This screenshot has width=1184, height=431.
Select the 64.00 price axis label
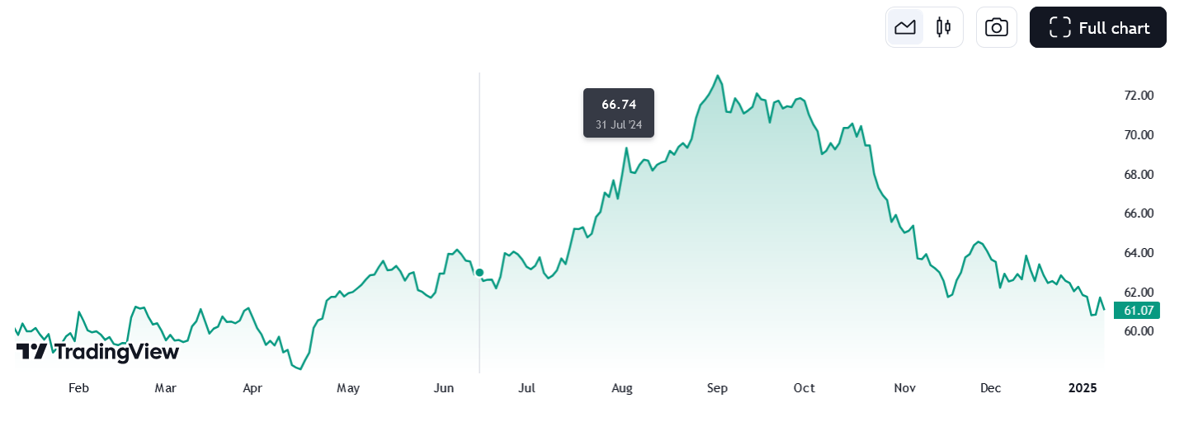click(1139, 253)
